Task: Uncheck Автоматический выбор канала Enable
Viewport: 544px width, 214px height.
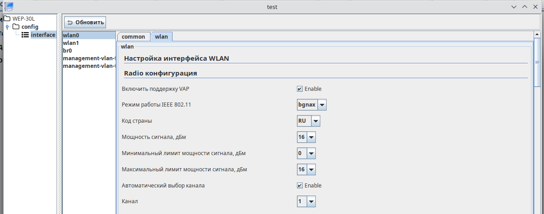Action: point(300,186)
